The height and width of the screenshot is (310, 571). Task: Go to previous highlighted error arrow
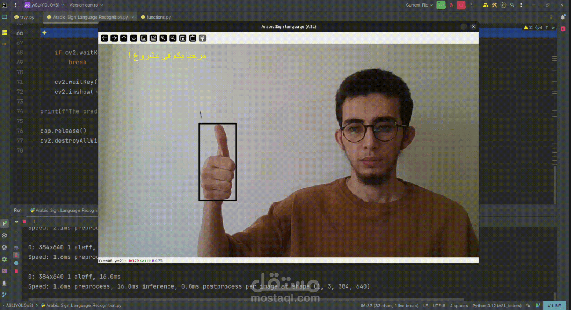(547, 27)
